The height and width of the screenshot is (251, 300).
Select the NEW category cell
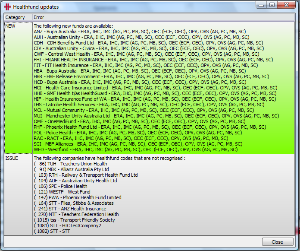tap(19, 88)
